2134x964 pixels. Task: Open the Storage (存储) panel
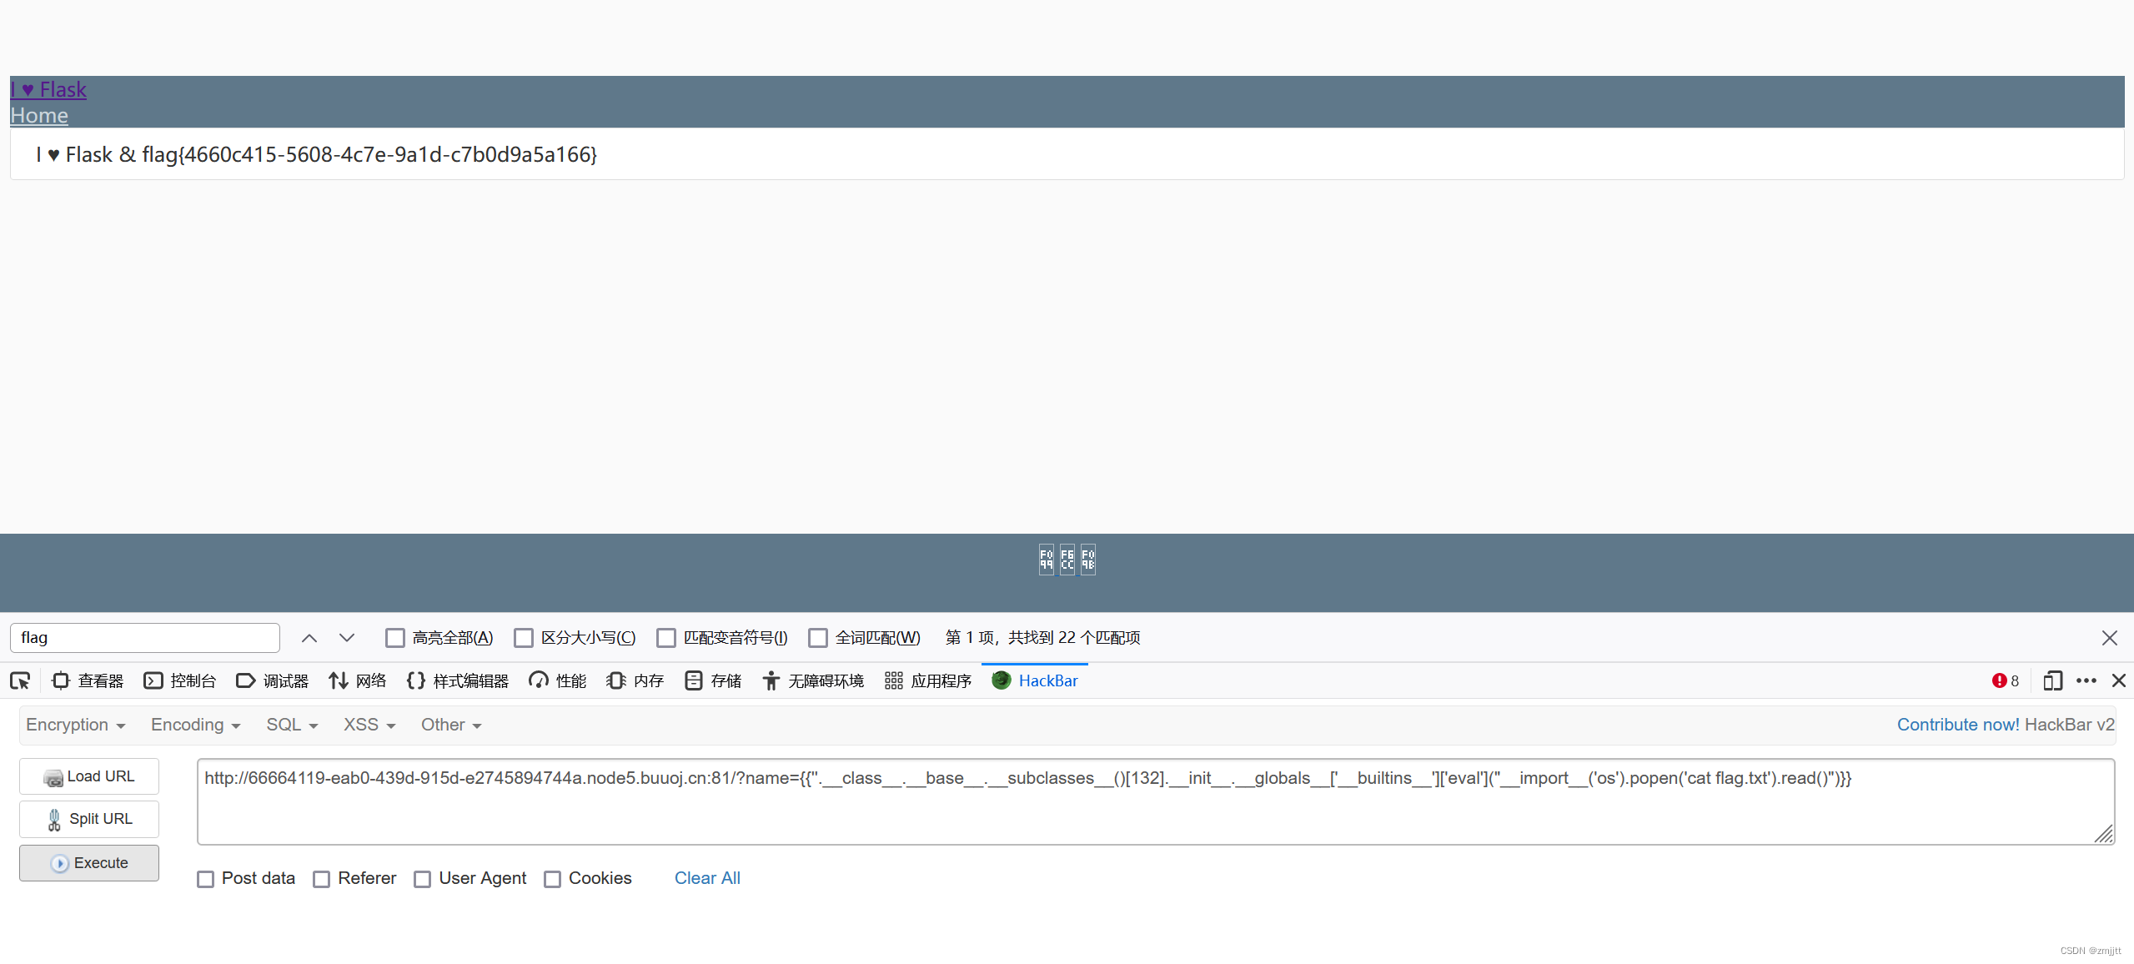(713, 681)
